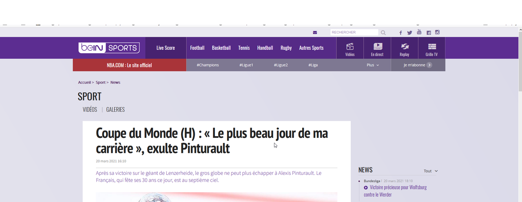This screenshot has width=522, height=202.
Task: Play icon beside Wolfsburg news headline
Action: click(366, 188)
